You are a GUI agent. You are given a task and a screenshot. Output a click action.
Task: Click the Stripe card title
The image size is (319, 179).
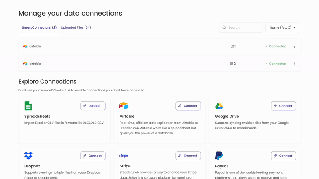point(125,166)
